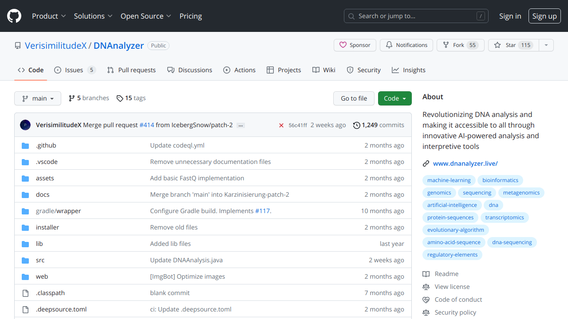Switch to the Actions tab
This screenshot has width=568, height=319.
coord(240,70)
